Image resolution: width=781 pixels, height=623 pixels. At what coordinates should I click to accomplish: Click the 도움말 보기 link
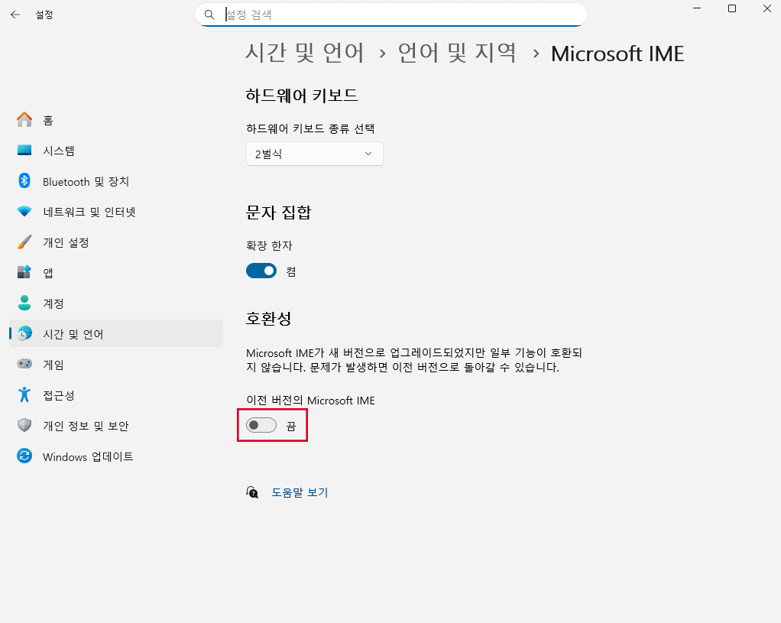click(x=300, y=492)
